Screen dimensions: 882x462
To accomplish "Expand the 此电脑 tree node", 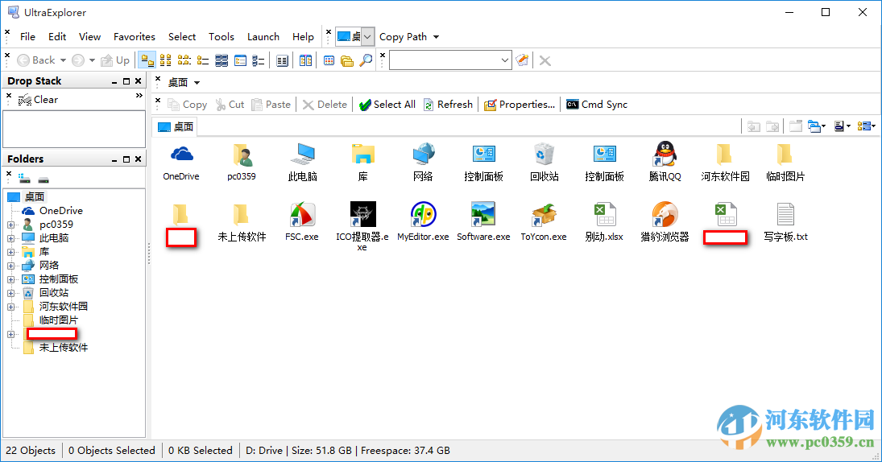I will click(x=10, y=238).
